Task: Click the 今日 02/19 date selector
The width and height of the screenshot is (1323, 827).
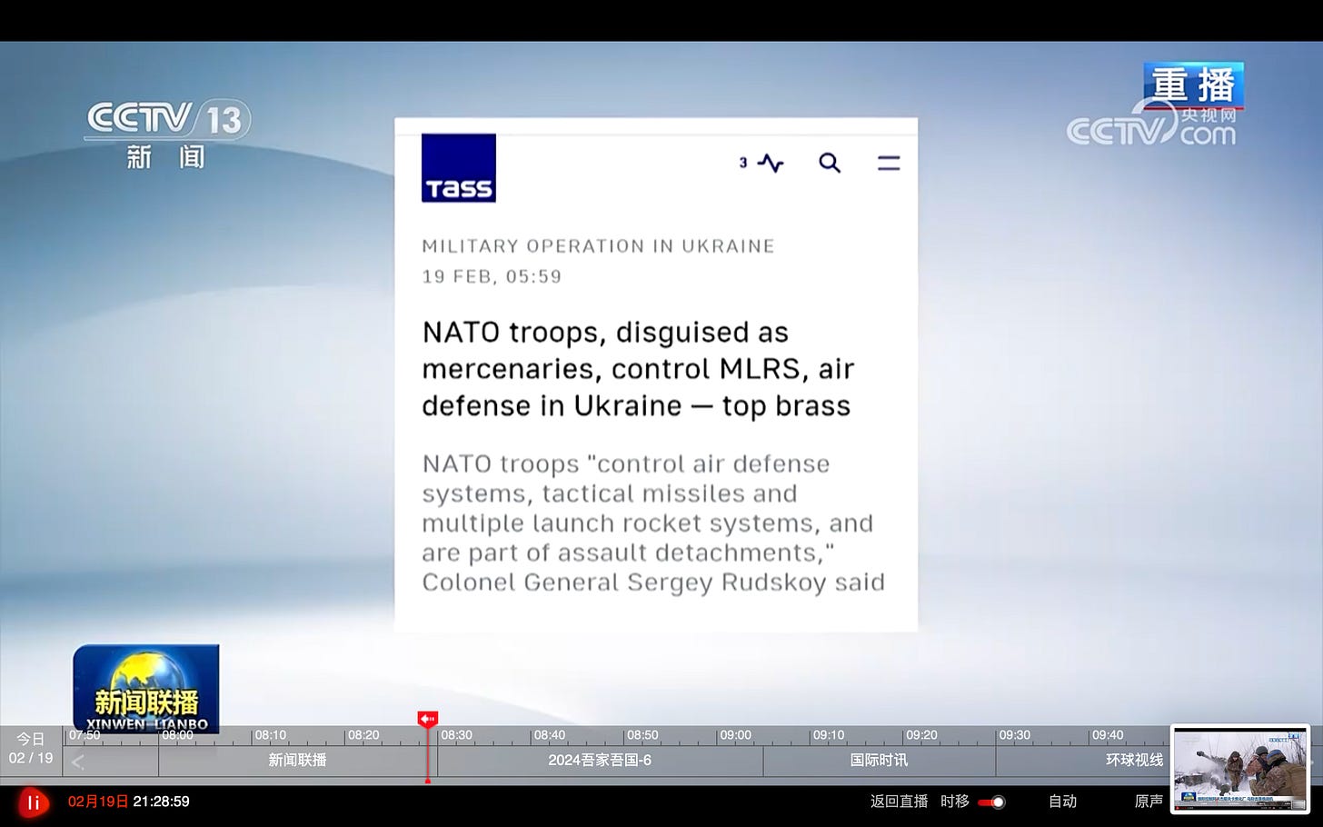Action: 31,749
